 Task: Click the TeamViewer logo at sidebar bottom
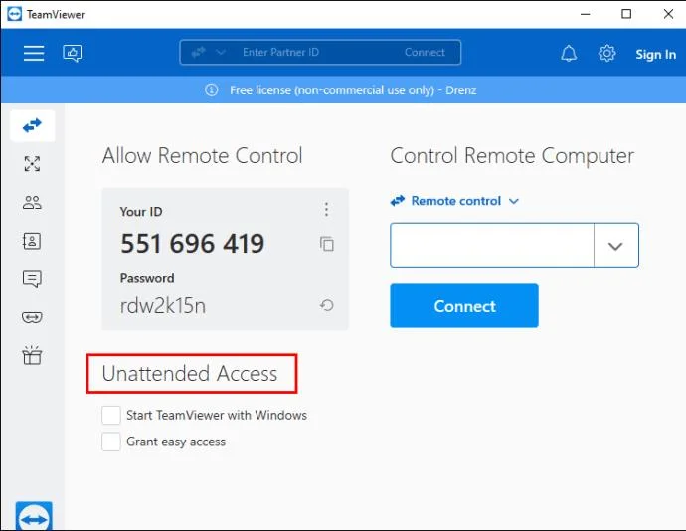pyautogui.click(x=34, y=516)
